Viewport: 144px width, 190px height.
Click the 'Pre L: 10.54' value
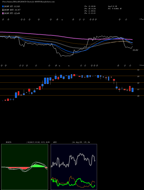(90, 11)
